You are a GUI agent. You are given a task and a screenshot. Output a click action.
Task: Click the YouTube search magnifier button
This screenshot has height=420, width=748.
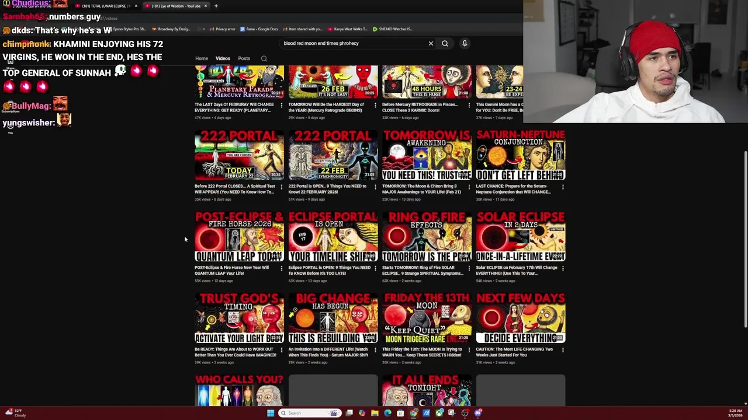coord(445,43)
